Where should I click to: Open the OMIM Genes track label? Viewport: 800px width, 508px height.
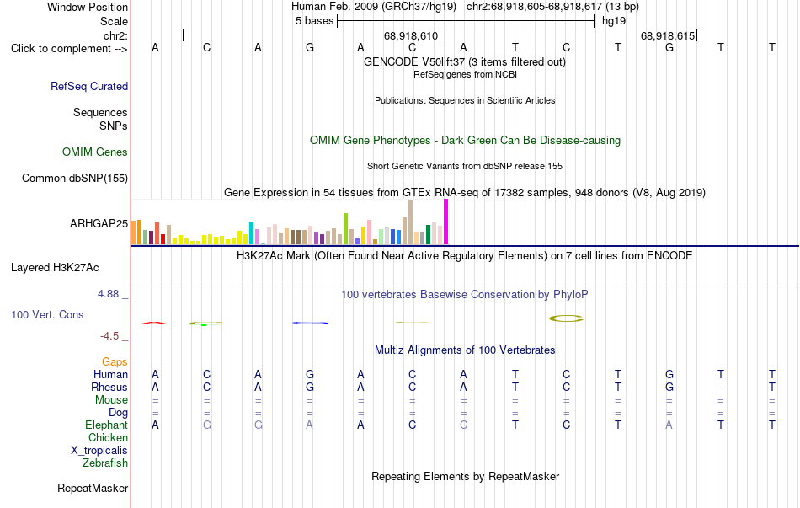95,152
